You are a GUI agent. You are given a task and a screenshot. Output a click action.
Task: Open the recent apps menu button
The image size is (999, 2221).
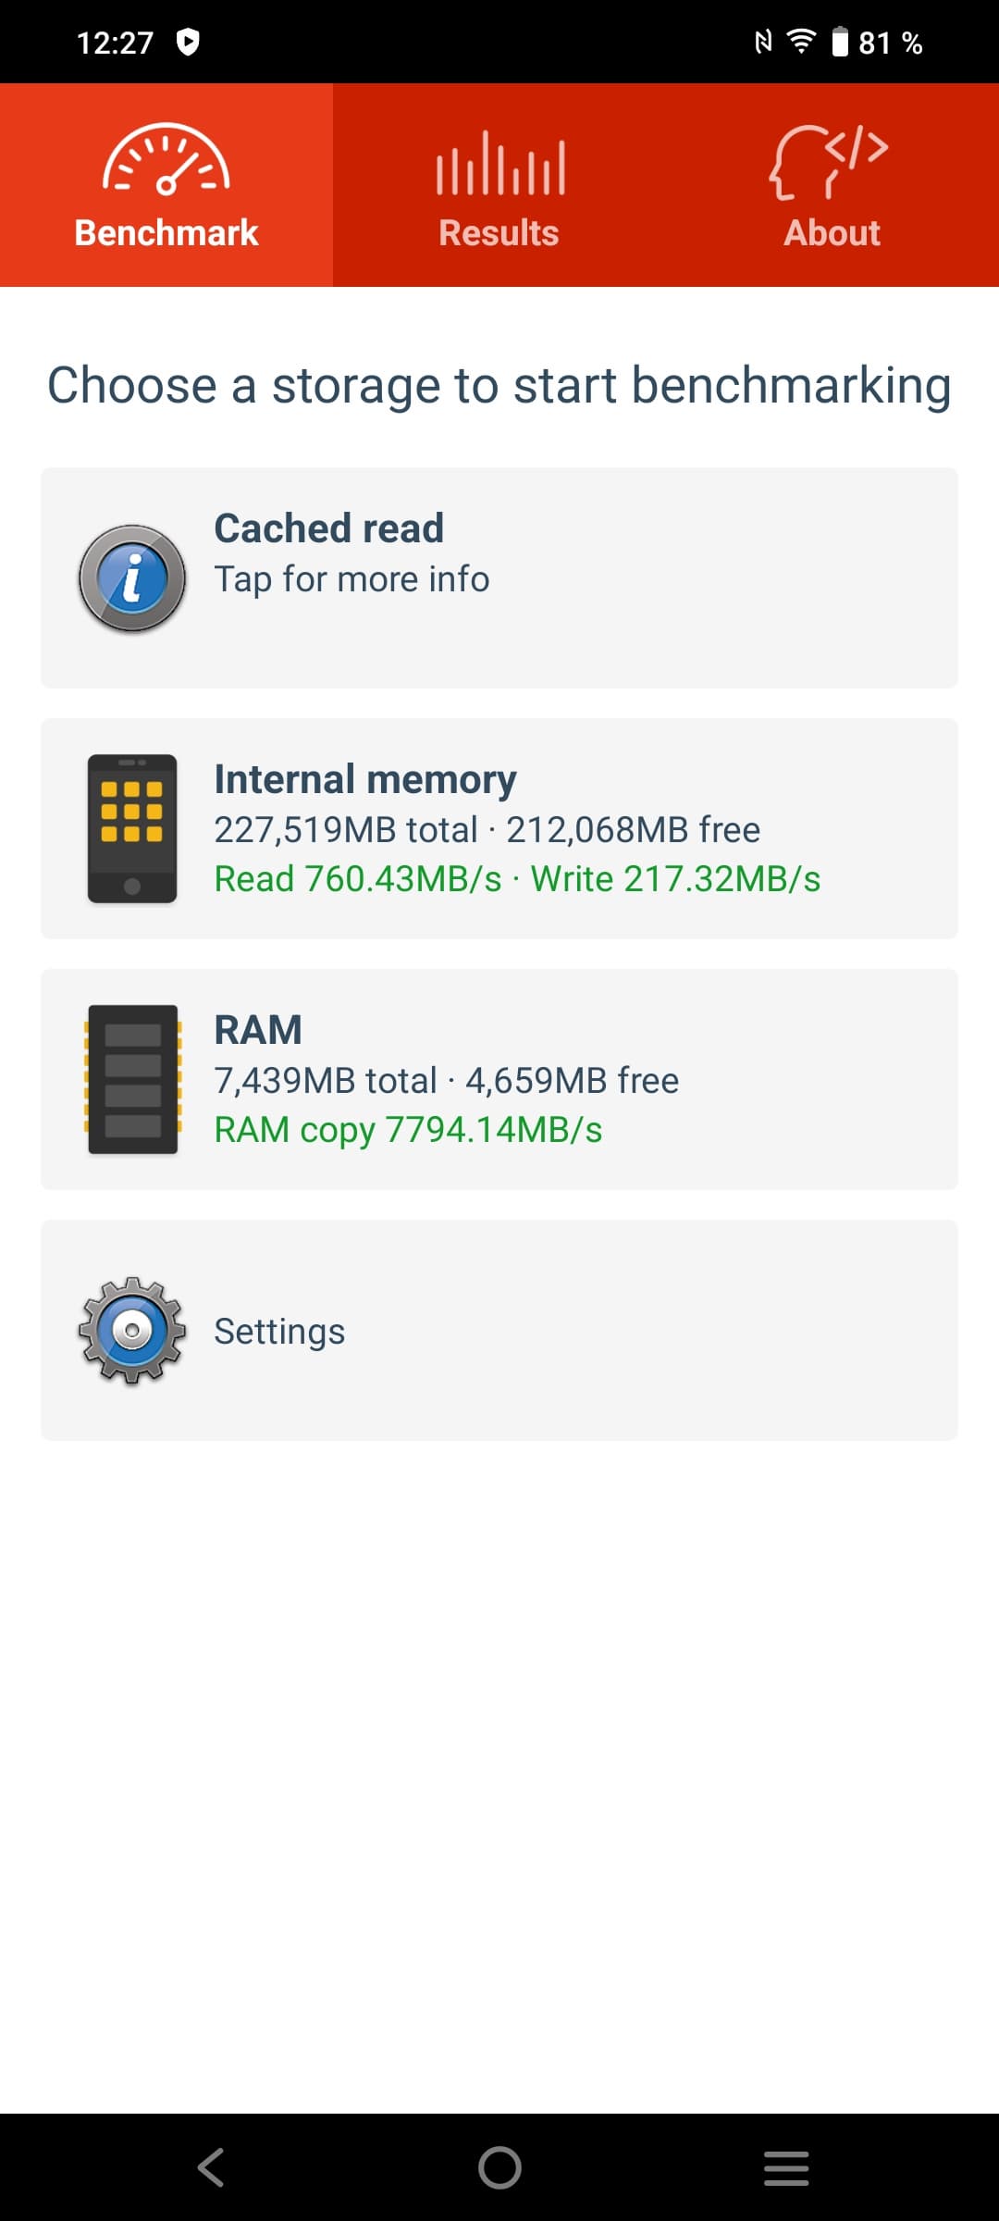(786, 2167)
